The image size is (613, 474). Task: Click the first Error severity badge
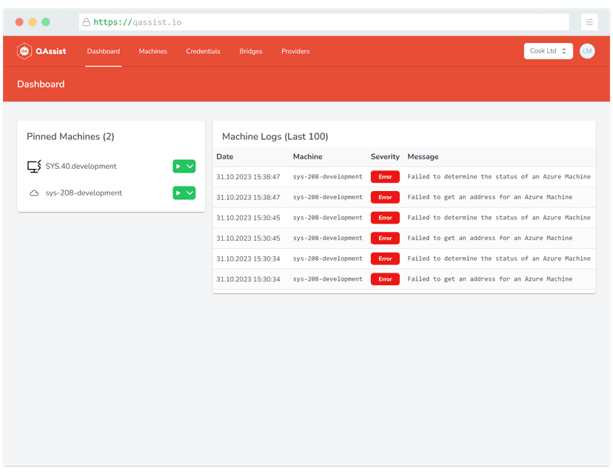point(385,176)
